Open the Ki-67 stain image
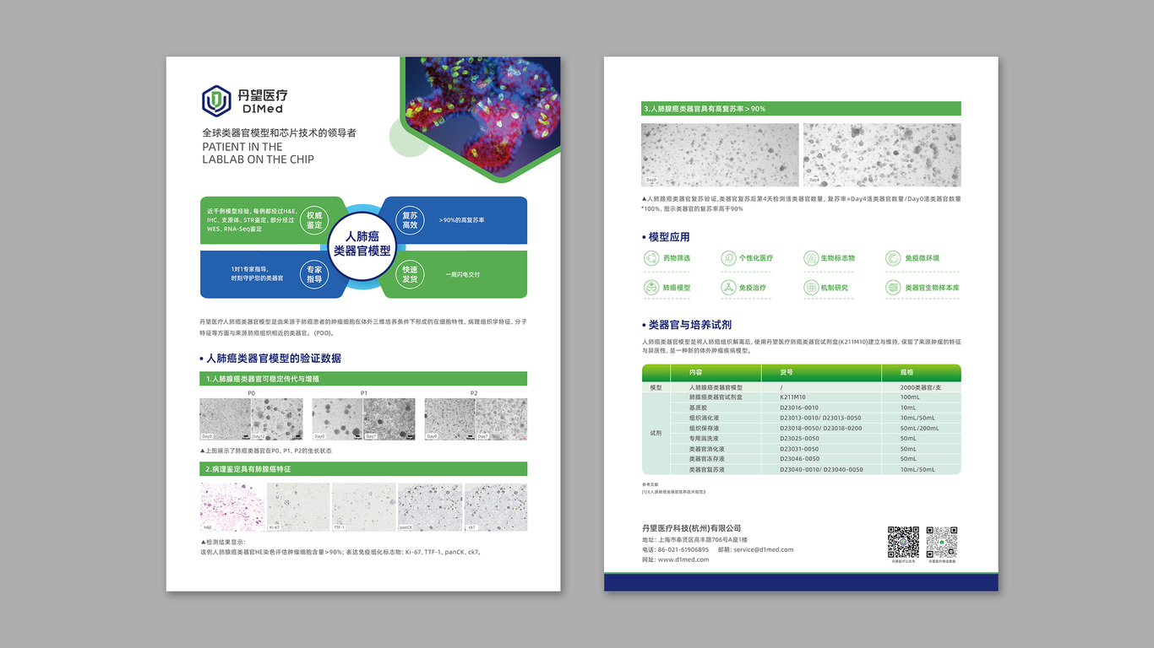Image resolution: width=1154 pixels, height=648 pixels. pyautogui.click(x=297, y=506)
